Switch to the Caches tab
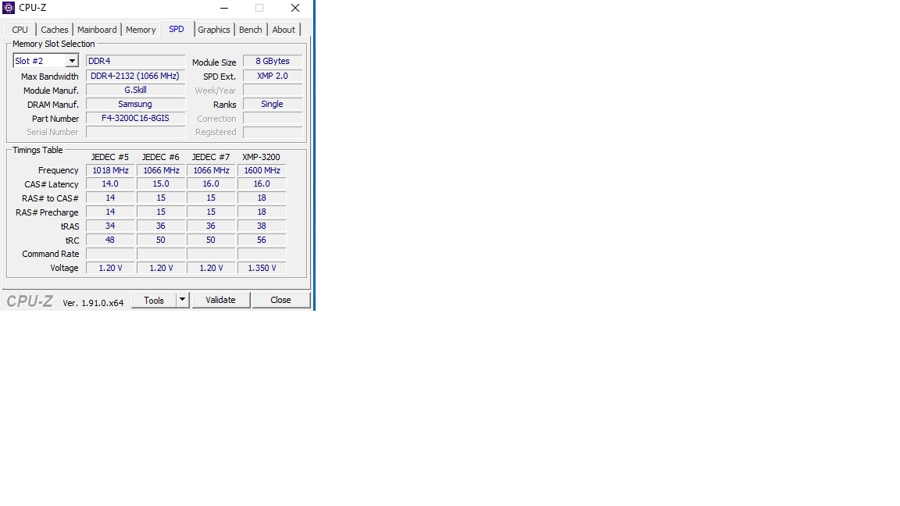900x506 pixels. tap(55, 30)
